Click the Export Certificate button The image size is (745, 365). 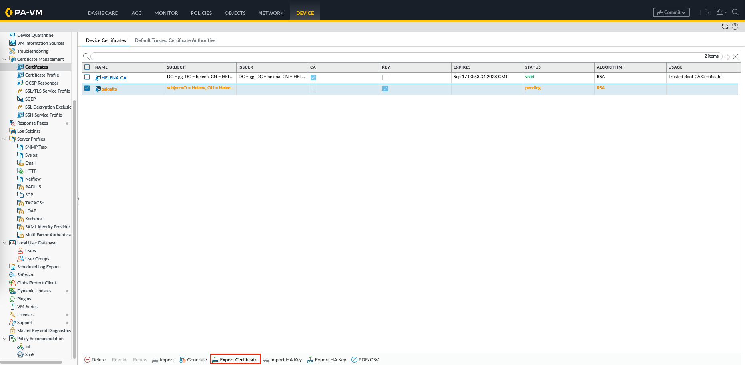click(235, 360)
